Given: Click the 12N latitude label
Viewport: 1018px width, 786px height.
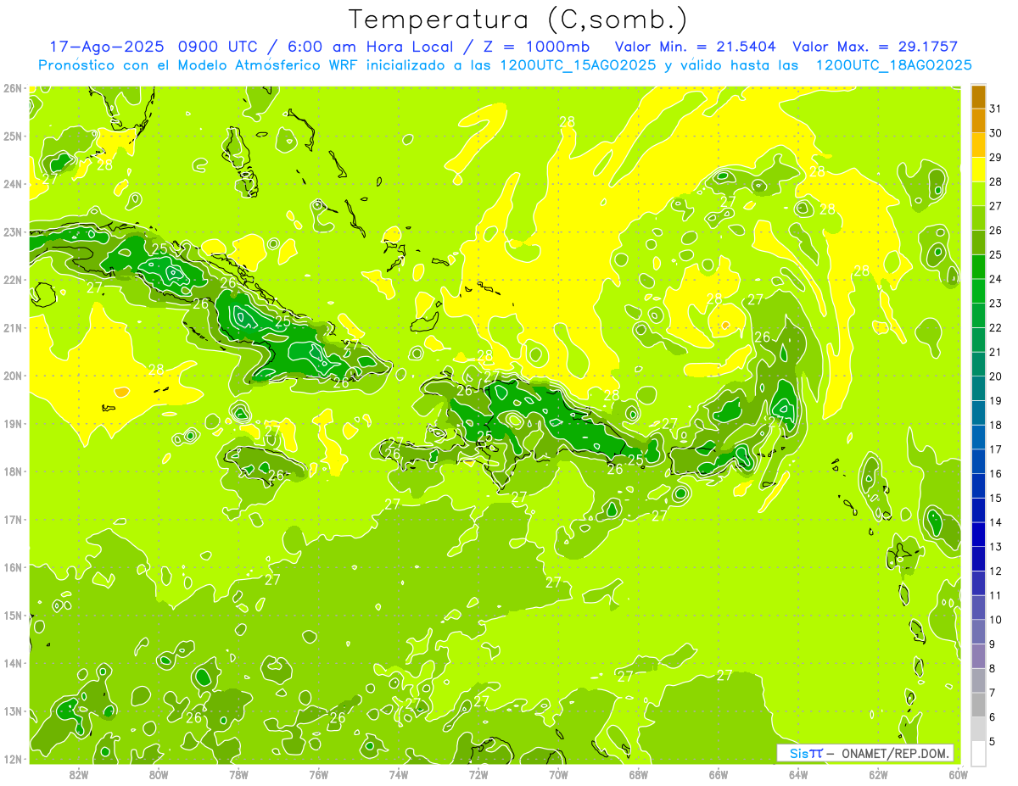Looking at the screenshot, I should 12,759.
